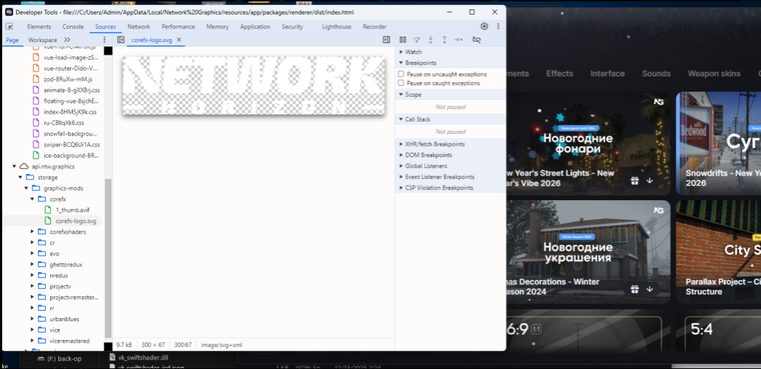The image size is (761, 369).
Task: Activate the inspect element picker icon
Action: 9,27
